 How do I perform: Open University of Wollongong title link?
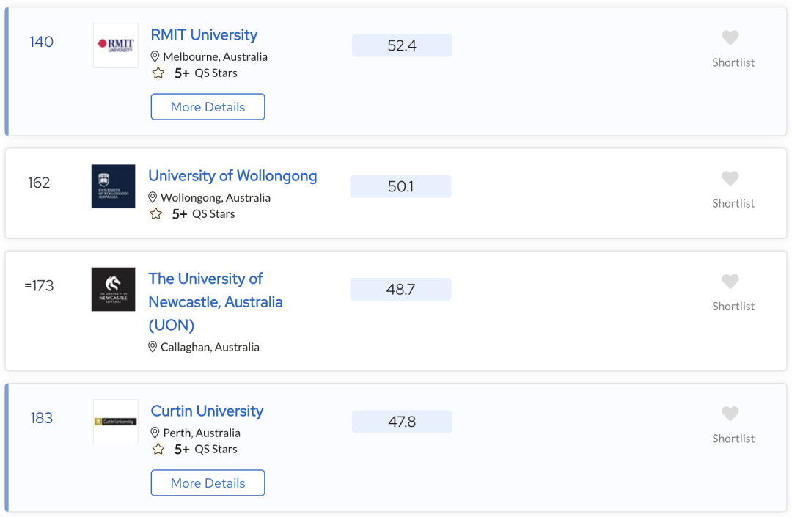233,176
